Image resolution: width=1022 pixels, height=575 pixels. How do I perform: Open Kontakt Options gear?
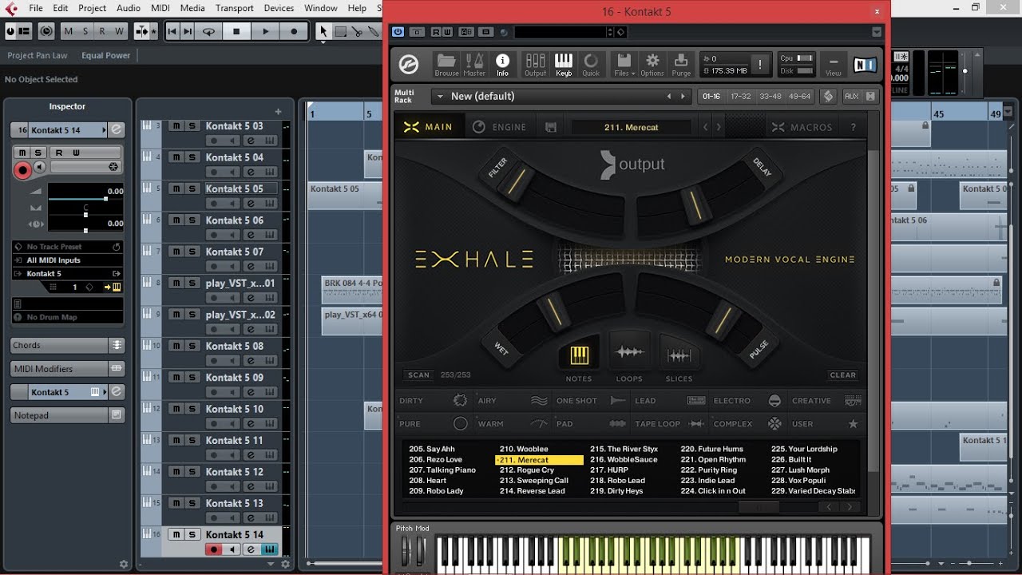[652, 64]
